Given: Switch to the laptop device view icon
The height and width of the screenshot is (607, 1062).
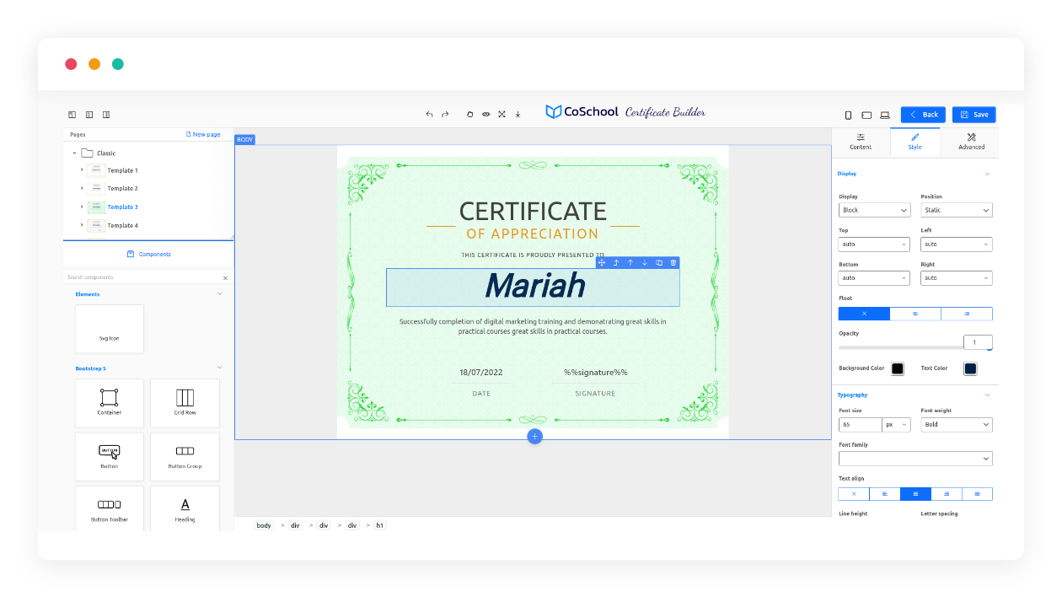Looking at the screenshot, I should click(885, 115).
